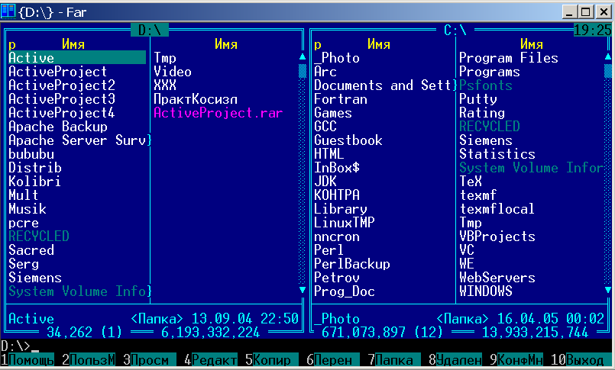The width and height of the screenshot is (615, 370).
Task: Select the Guestbook folder
Action: coord(348,140)
